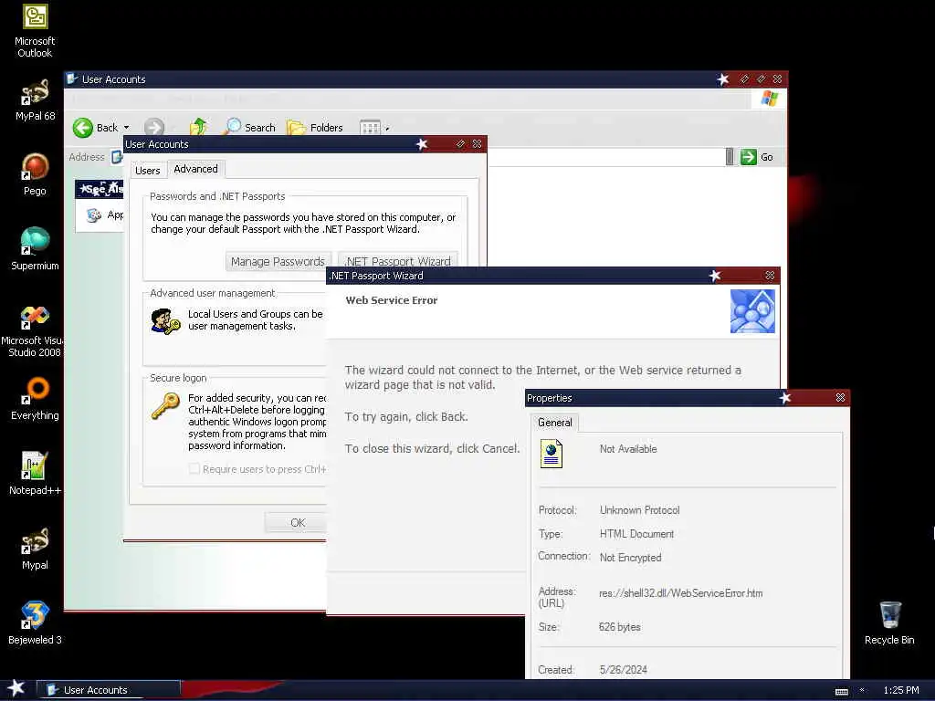This screenshot has width=935, height=701.
Task: Open Notepad++ desktop shortcut
Action: (35, 474)
